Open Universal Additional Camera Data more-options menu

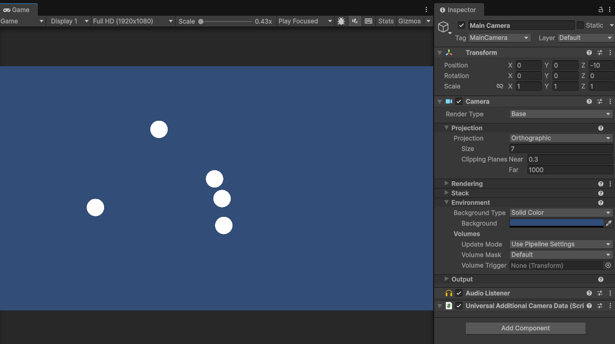(610, 306)
